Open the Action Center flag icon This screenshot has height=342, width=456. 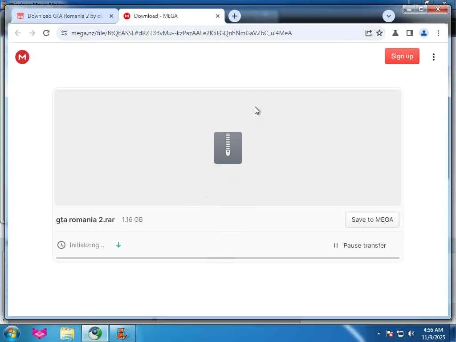tap(389, 334)
